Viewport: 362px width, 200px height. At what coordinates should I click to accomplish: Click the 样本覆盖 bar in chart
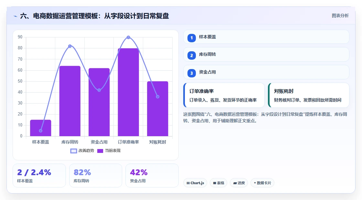(x=41, y=128)
